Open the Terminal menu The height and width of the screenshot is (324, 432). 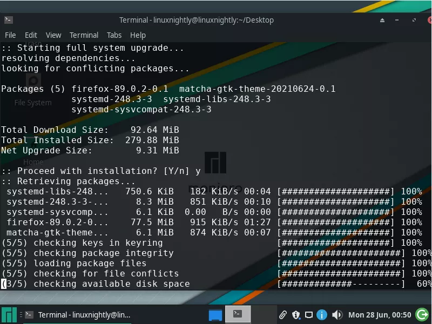(84, 35)
